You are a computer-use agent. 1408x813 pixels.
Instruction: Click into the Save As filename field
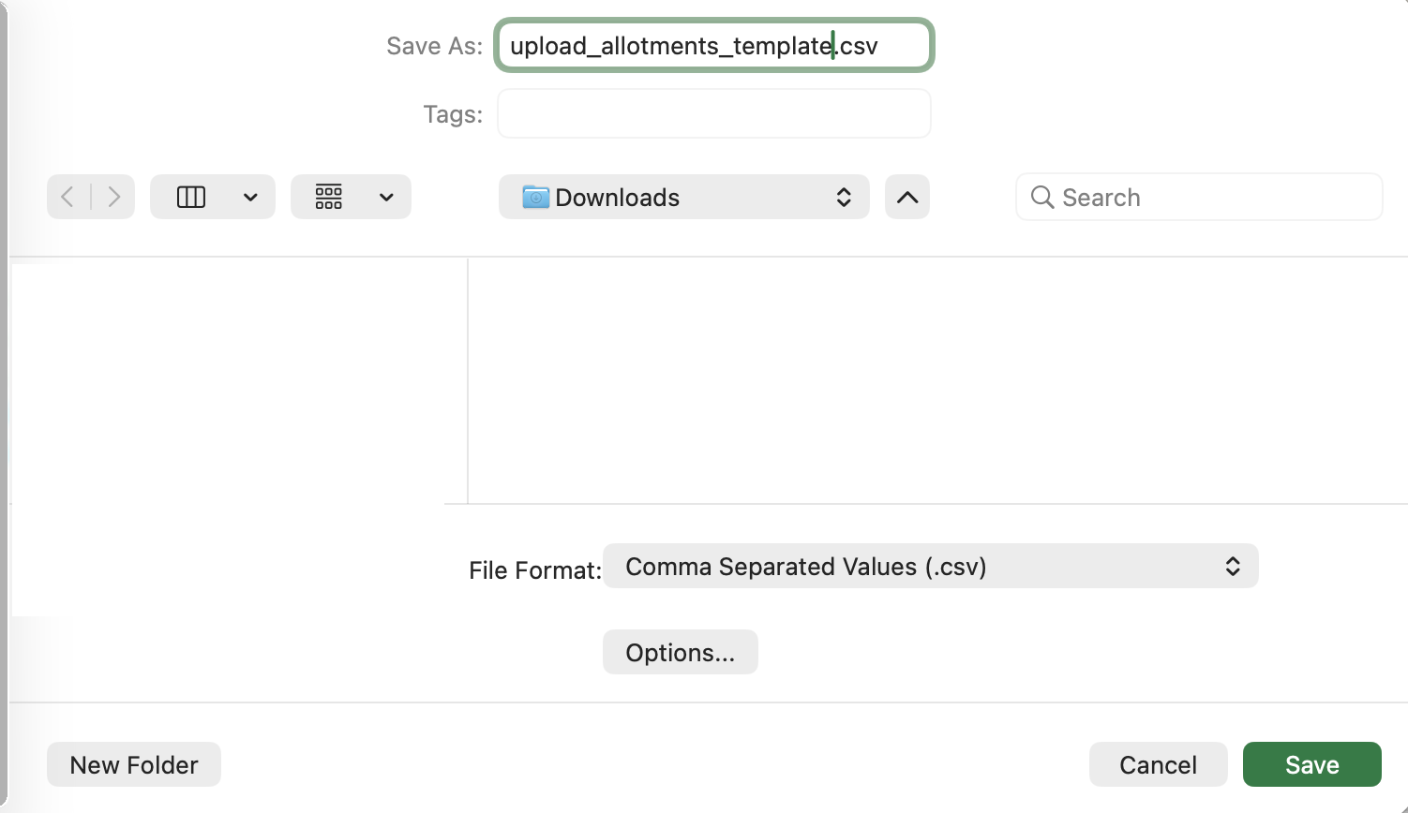(713, 46)
